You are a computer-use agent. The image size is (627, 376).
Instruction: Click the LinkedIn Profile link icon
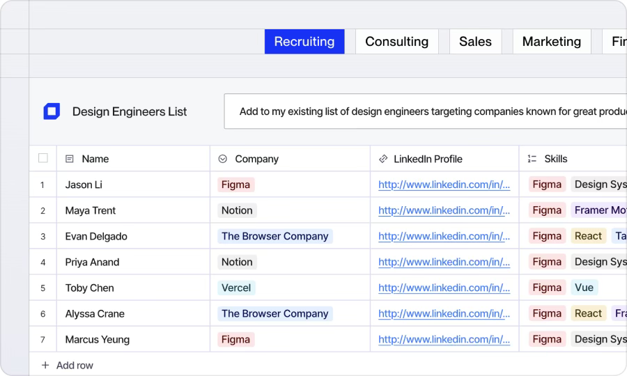(383, 159)
